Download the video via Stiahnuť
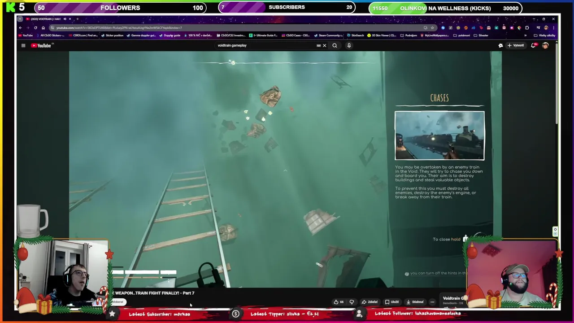Image resolution: width=574 pixels, height=323 pixels. [x=415, y=302]
